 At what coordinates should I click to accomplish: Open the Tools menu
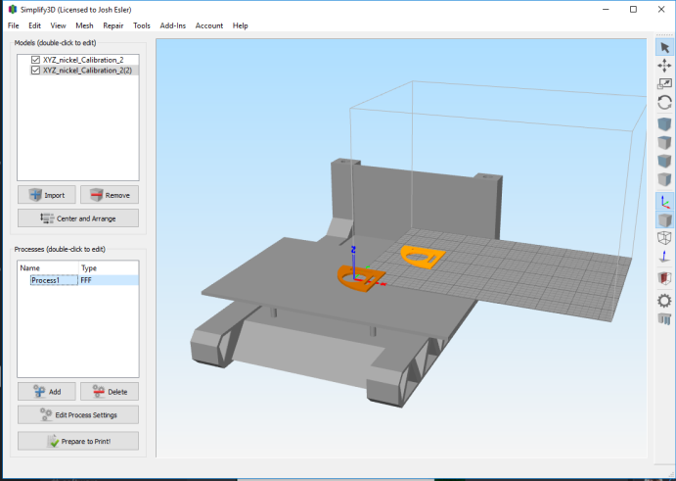[142, 25]
